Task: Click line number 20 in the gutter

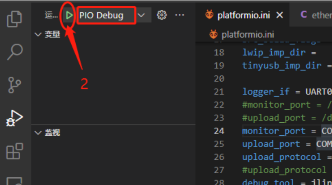Action: pos(219,79)
